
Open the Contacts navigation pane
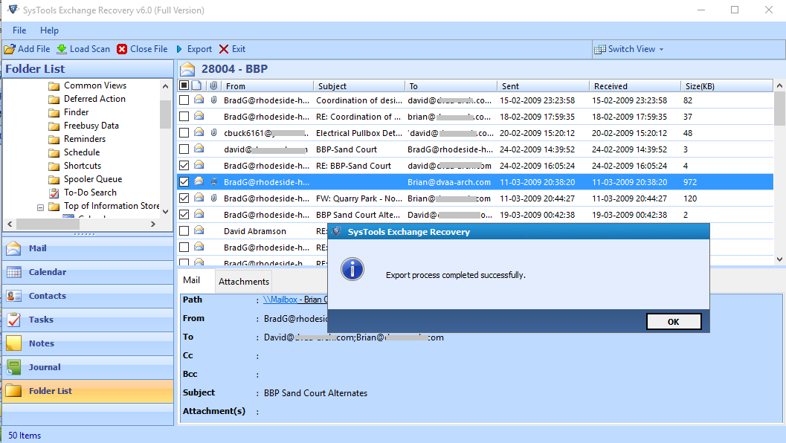(88, 296)
